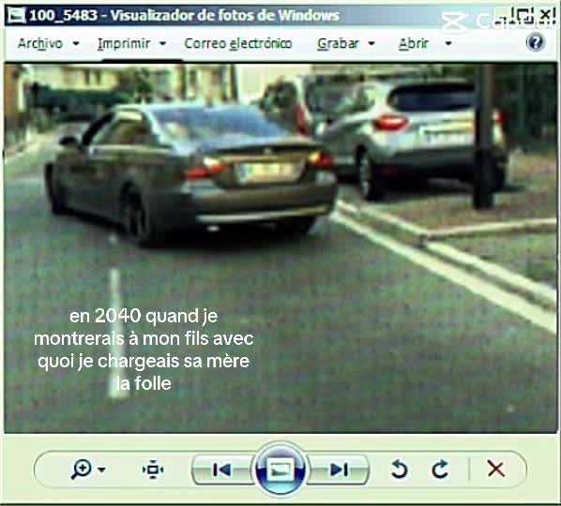561x506 pixels.
Task: Rotate image clockwise
Action: pyautogui.click(x=440, y=469)
